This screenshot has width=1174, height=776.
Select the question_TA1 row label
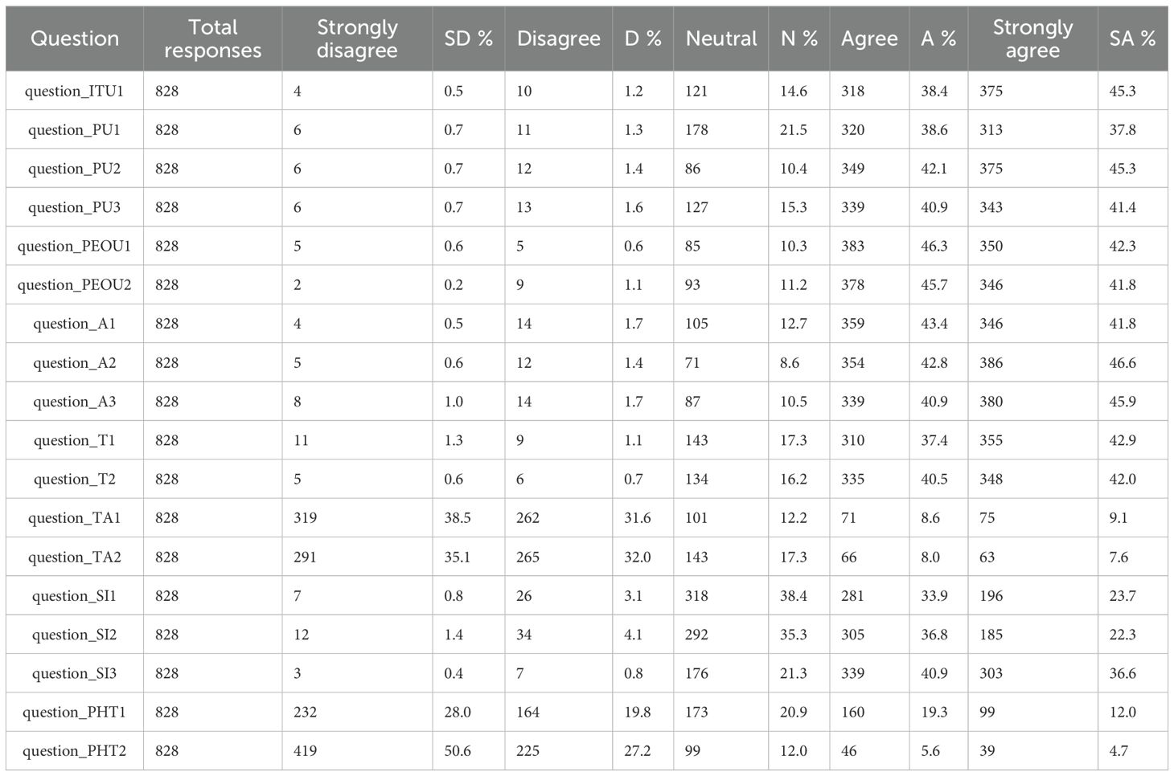[x=75, y=518]
